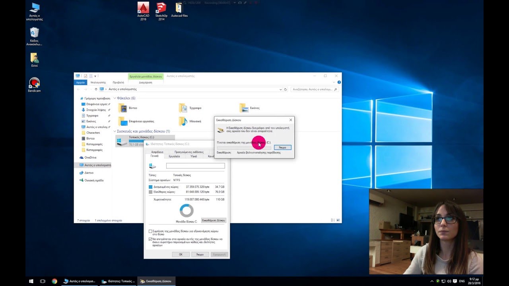Click the Properties icon in quick access toolbar

click(x=85, y=76)
